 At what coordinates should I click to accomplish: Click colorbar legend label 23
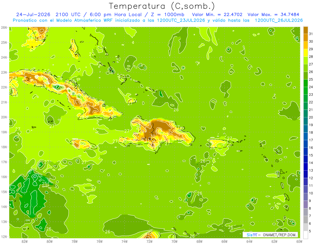tap(311, 94)
